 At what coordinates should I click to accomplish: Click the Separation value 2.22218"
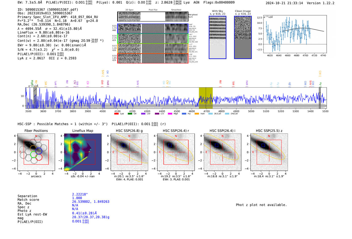[x=80, y=194]
